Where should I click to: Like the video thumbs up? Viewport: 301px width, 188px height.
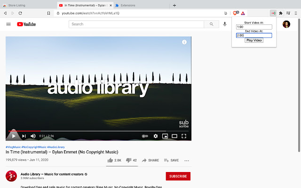[x=114, y=160]
